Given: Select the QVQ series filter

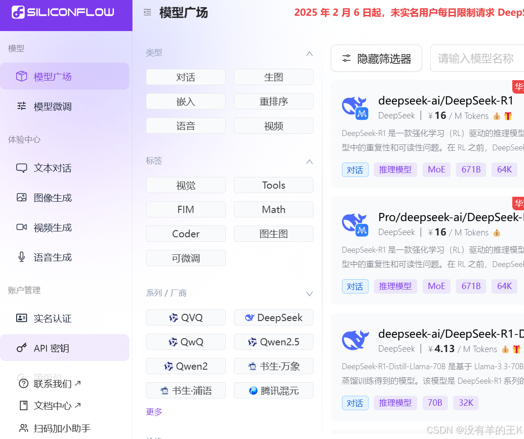Looking at the screenshot, I should click(x=186, y=317).
